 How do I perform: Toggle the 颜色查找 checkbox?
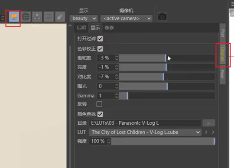click(100, 114)
